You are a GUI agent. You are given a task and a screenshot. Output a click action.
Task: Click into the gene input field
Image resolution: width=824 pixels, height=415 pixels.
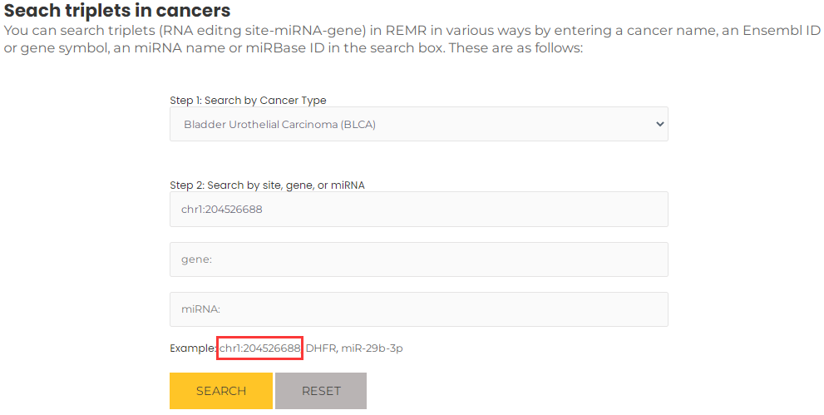click(x=419, y=259)
